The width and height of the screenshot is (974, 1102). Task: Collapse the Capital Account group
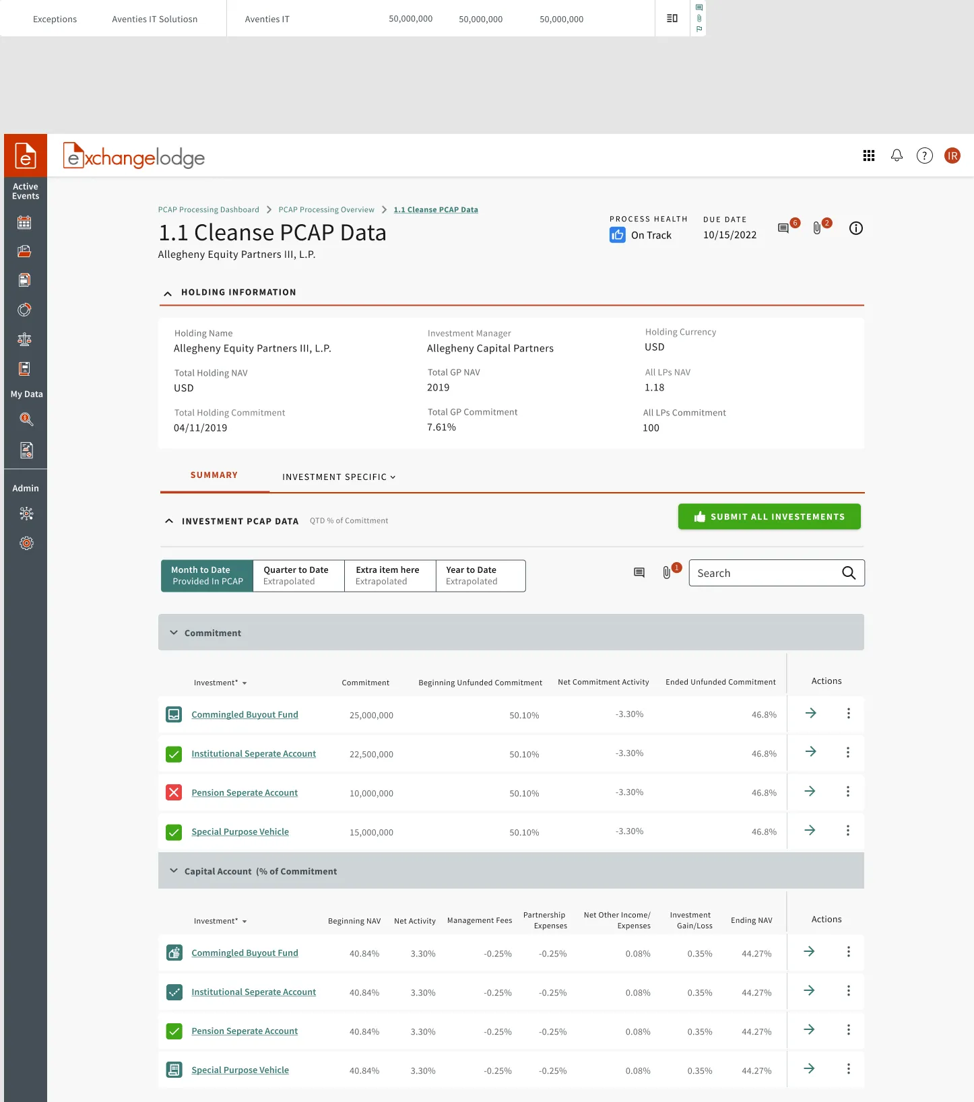[174, 870]
